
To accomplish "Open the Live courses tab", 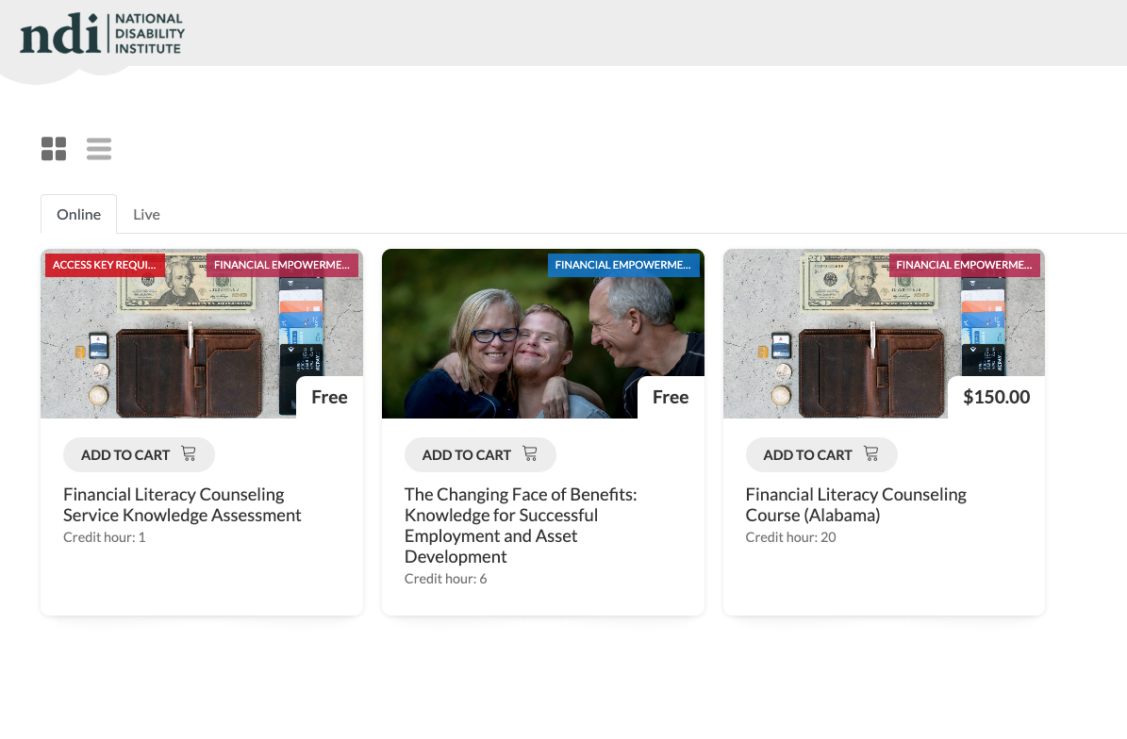I will tap(146, 215).
